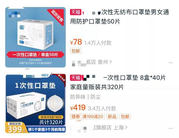This screenshot has width=179, height=138.
Task: Tap the 新品 tag on second listing
Action: pyautogui.click(x=112, y=117)
